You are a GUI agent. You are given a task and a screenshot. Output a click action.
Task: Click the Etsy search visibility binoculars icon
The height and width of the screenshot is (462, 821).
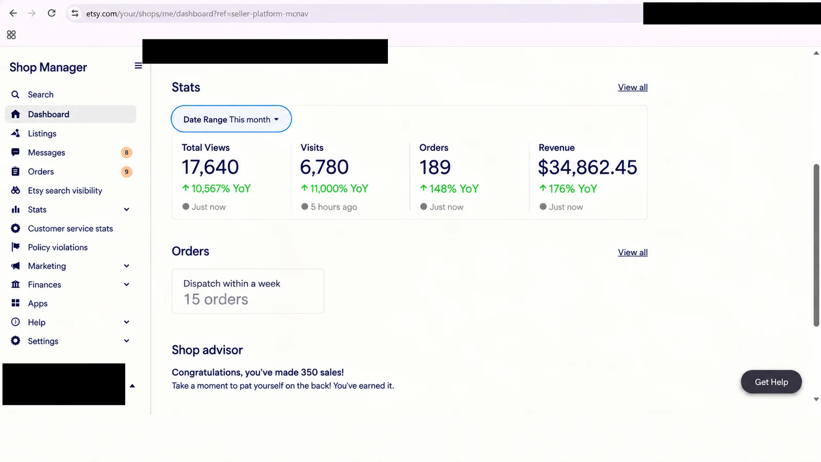[x=15, y=190]
